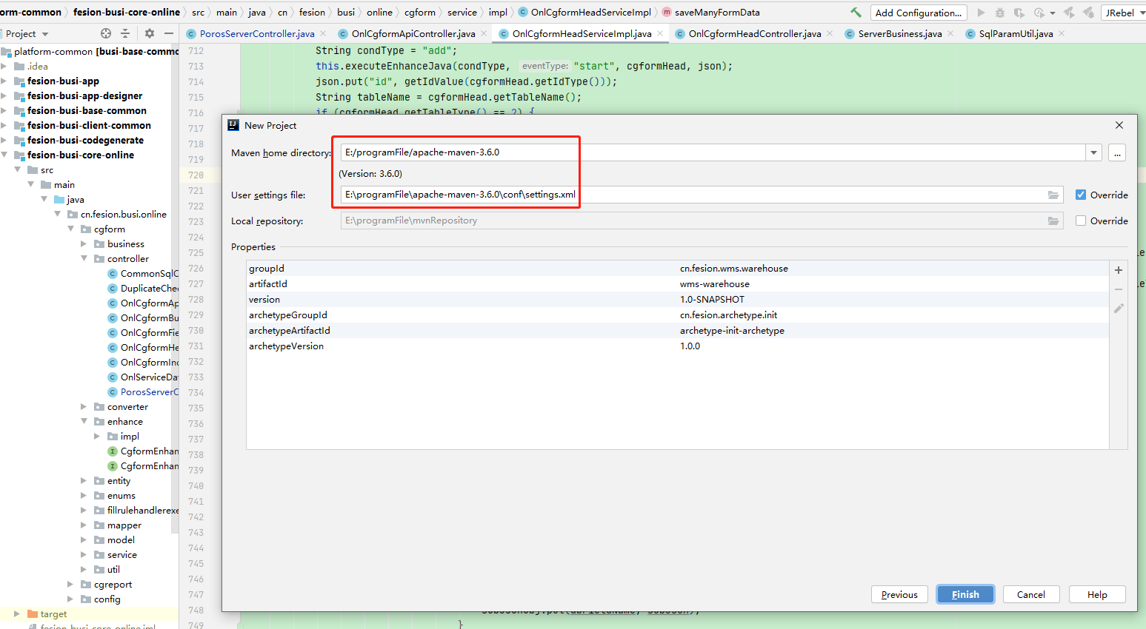The width and height of the screenshot is (1146, 629).
Task: Select the mapper folder in tree
Action: point(124,525)
